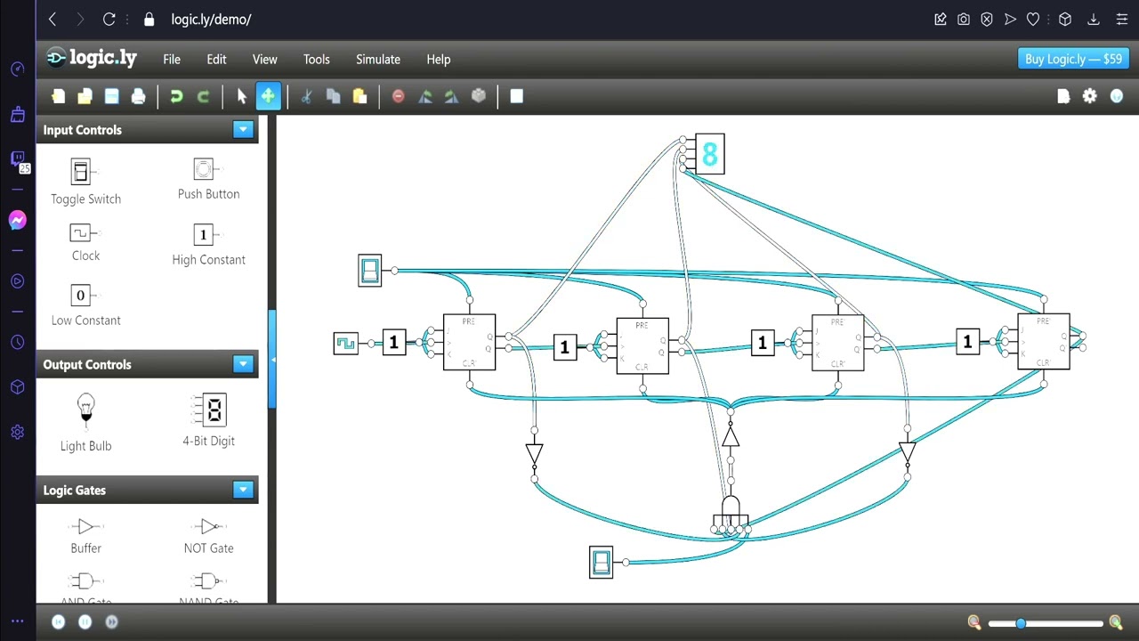Delete the selection with the red icon
1139x641 pixels.
[398, 96]
